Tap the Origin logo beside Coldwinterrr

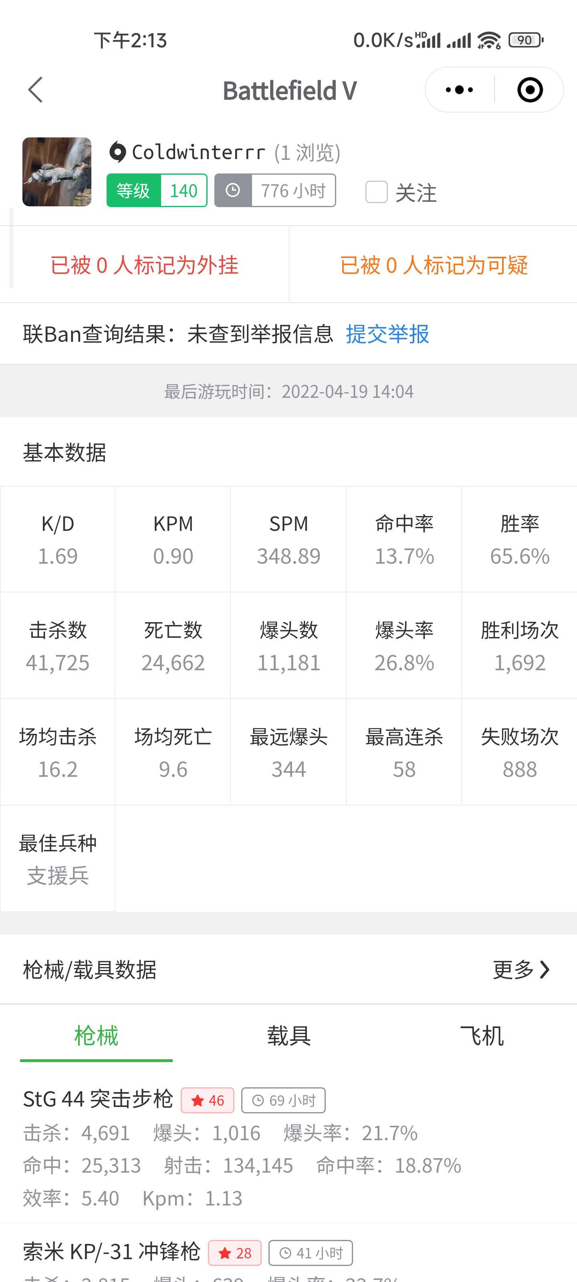(x=118, y=152)
